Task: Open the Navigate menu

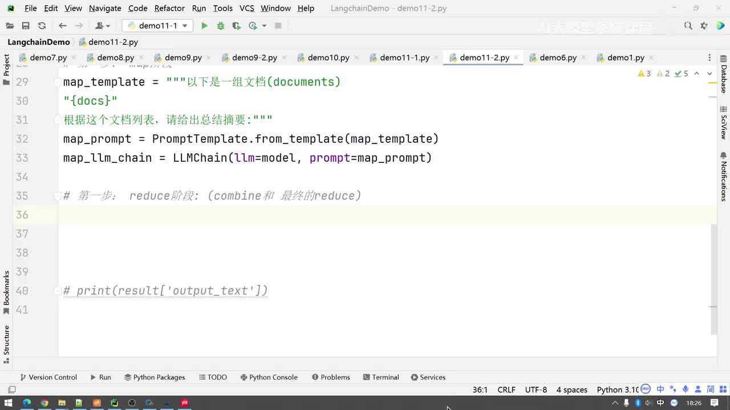Action: tap(105, 8)
